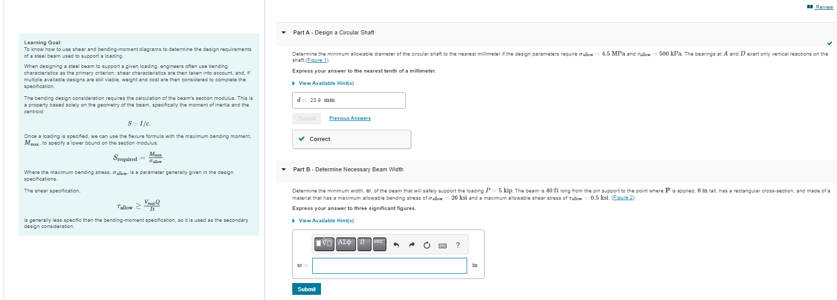Screen dimensions: 837x300
Task: Collapse the Part B section
Action: click(x=283, y=170)
